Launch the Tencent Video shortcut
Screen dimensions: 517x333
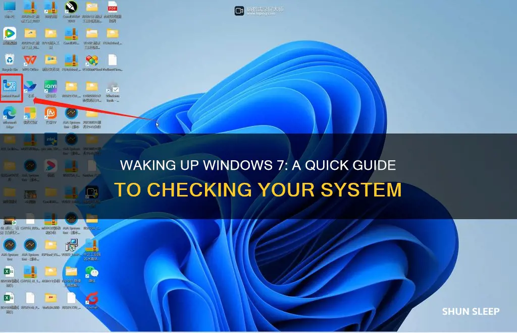(x=10, y=36)
